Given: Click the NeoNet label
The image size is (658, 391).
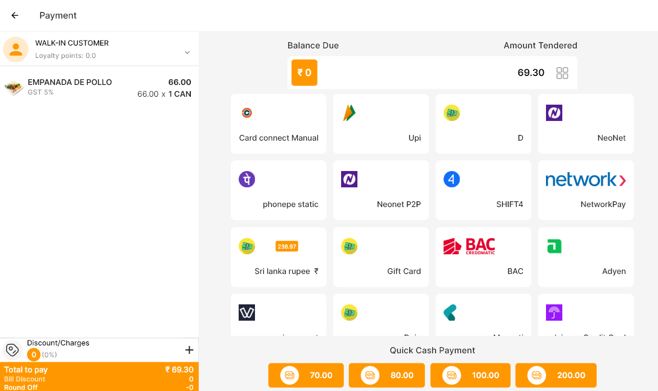Looking at the screenshot, I should coord(611,138).
